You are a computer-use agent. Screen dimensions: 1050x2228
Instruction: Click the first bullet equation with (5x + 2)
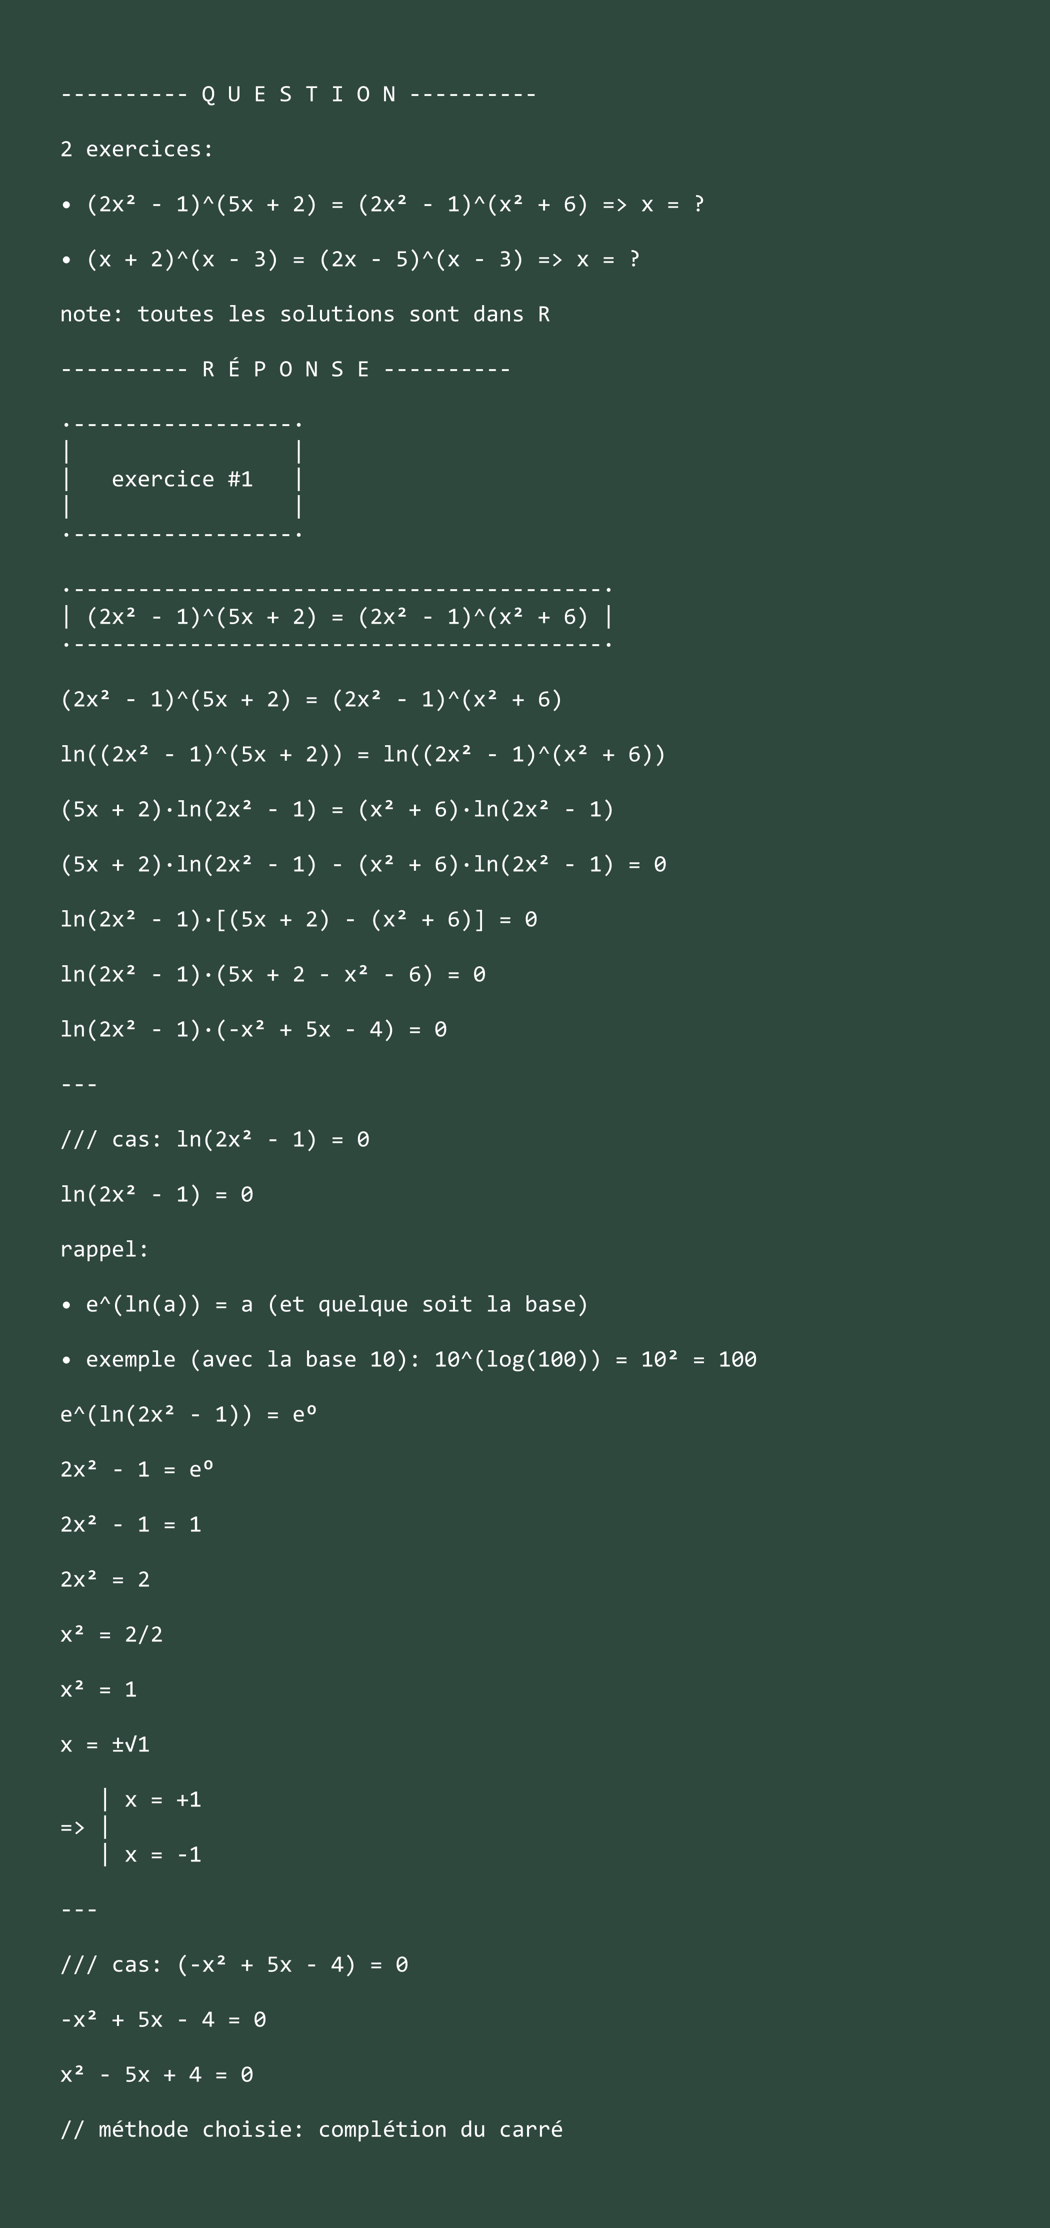click(x=382, y=204)
